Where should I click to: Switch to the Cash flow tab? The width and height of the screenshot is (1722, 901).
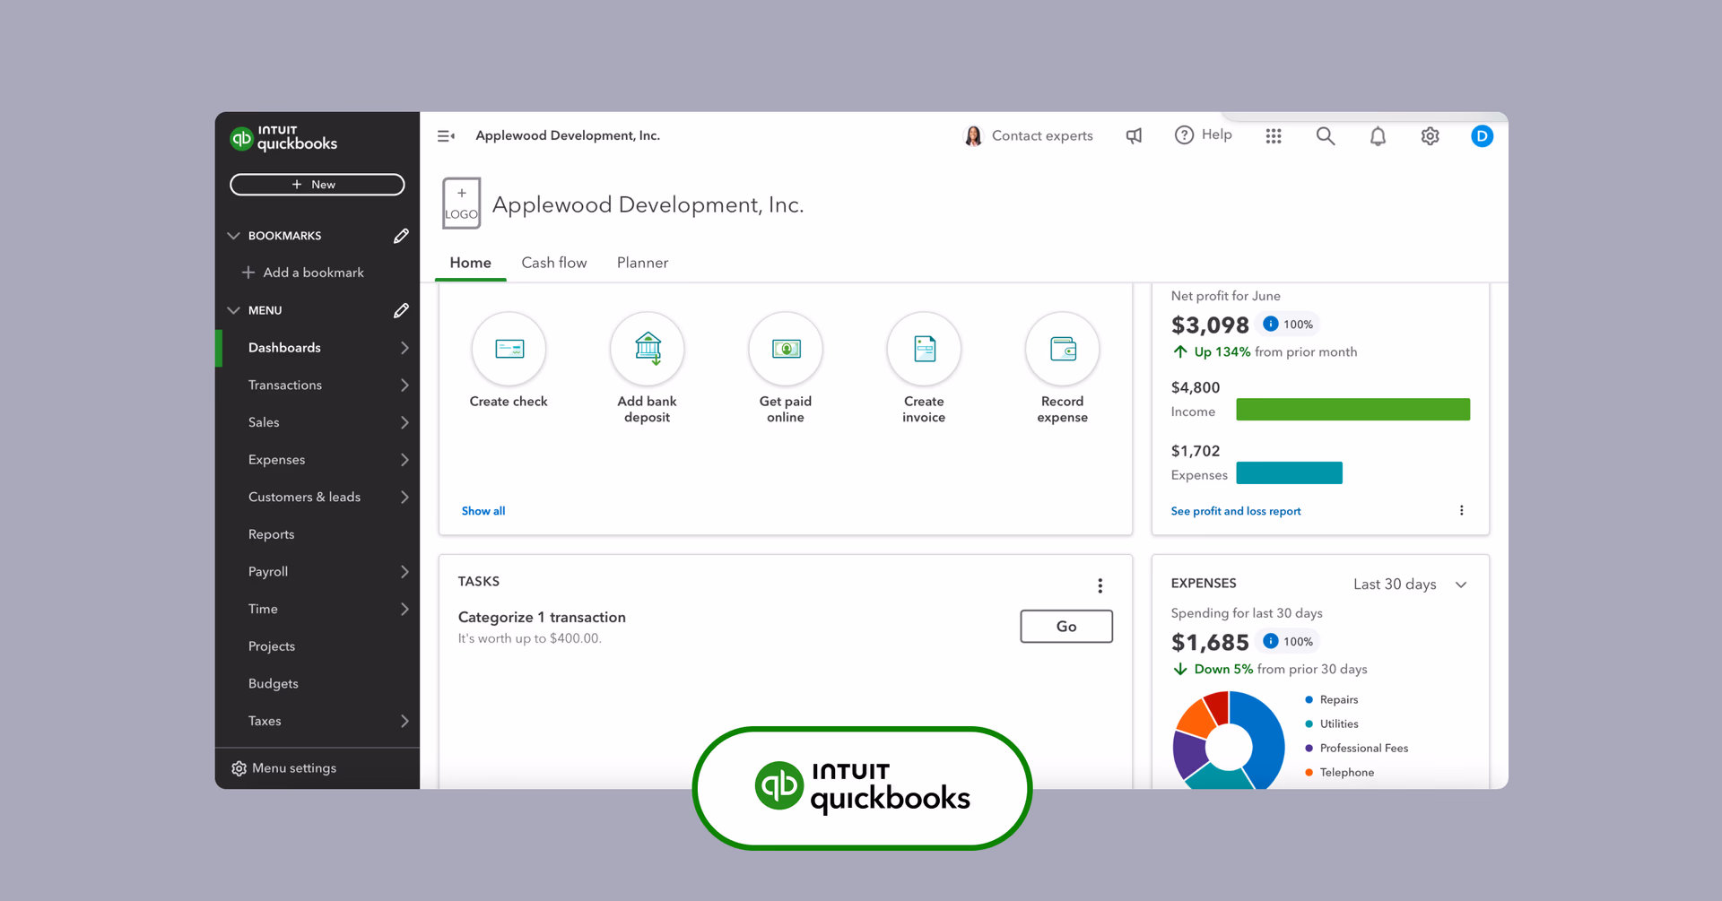(553, 263)
